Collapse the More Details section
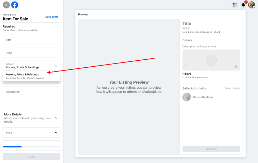258x163 pixels. 56,118
